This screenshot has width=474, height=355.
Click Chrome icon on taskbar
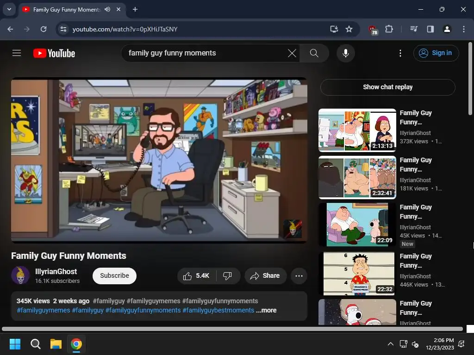tap(76, 344)
